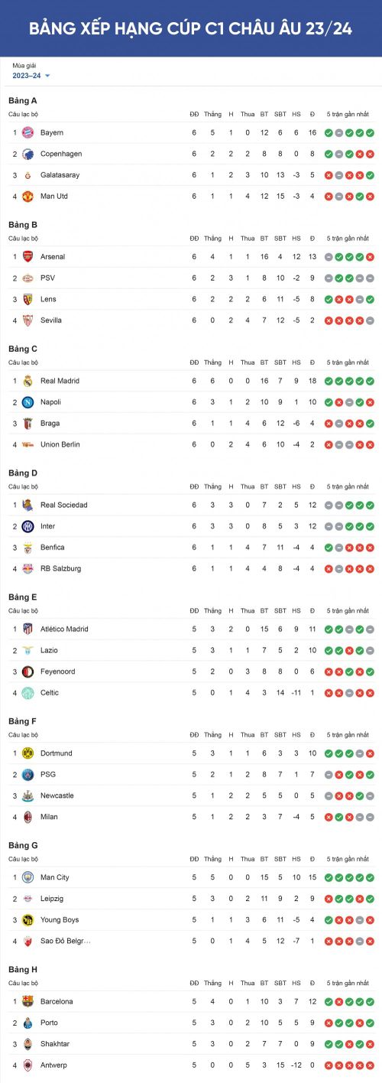Image resolution: width=382 pixels, height=1083 pixels.
Task: Click the Real Madrid club crest
Action: (28, 381)
